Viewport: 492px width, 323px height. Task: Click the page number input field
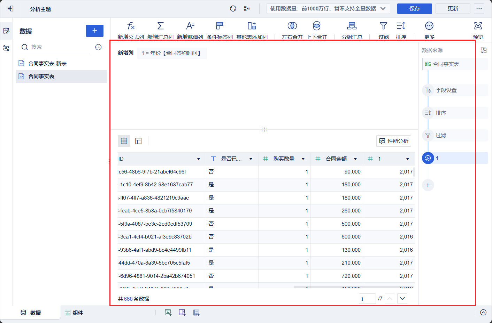pos(367,299)
